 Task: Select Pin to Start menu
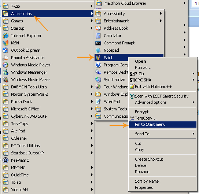(163, 124)
